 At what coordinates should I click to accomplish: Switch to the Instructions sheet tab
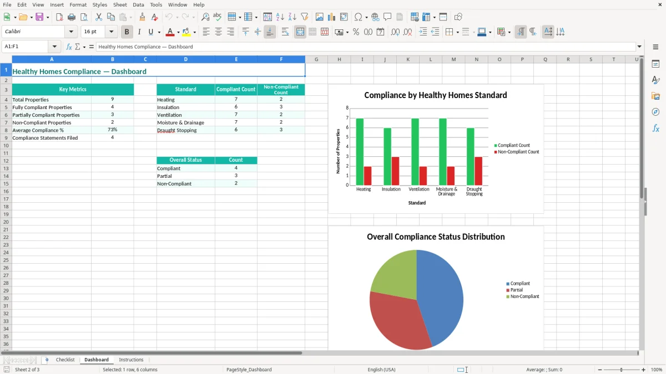[x=131, y=360]
